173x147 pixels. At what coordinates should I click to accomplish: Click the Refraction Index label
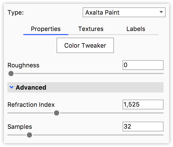click(x=31, y=105)
